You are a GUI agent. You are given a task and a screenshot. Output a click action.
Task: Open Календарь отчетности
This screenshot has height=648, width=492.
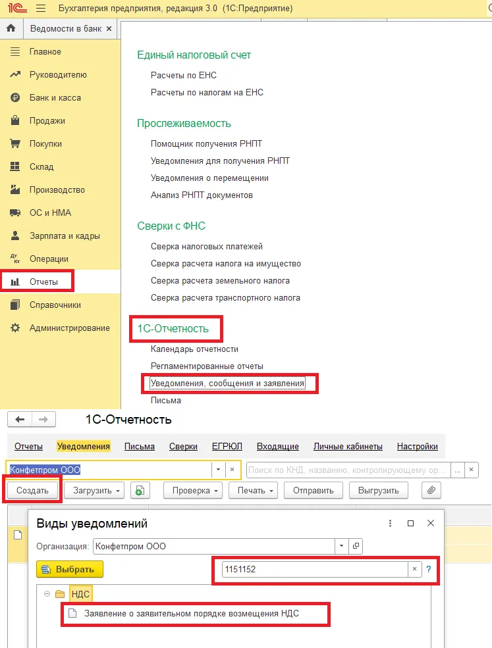[x=194, y=349]
